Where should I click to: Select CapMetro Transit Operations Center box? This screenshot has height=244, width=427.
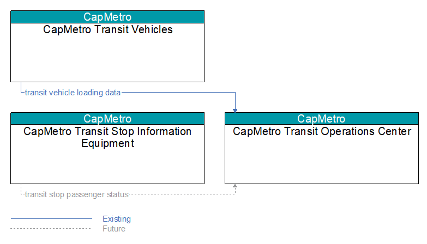coord(322,148)
